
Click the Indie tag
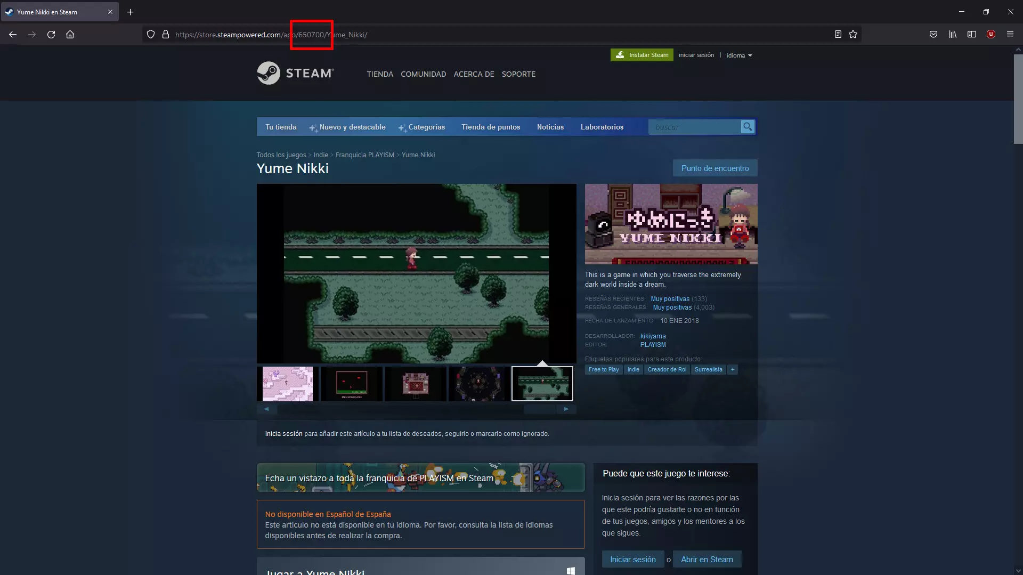[634, 369]
